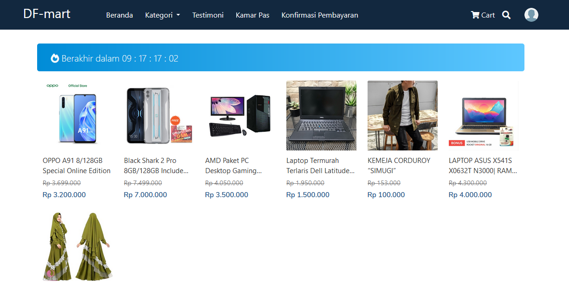Viewport: 569px width, 287px height.
Task: Click the flame icon in flash sale banner
Action: (x=55, y=58)
